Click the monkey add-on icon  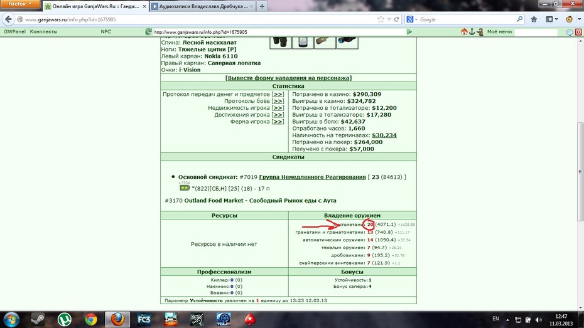pos(569,19)
